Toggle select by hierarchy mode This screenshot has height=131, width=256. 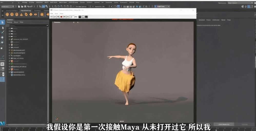point(40,6)
